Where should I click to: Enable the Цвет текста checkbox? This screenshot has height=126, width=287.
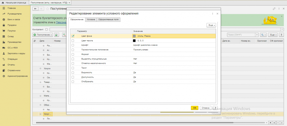[x=73, y=41]
